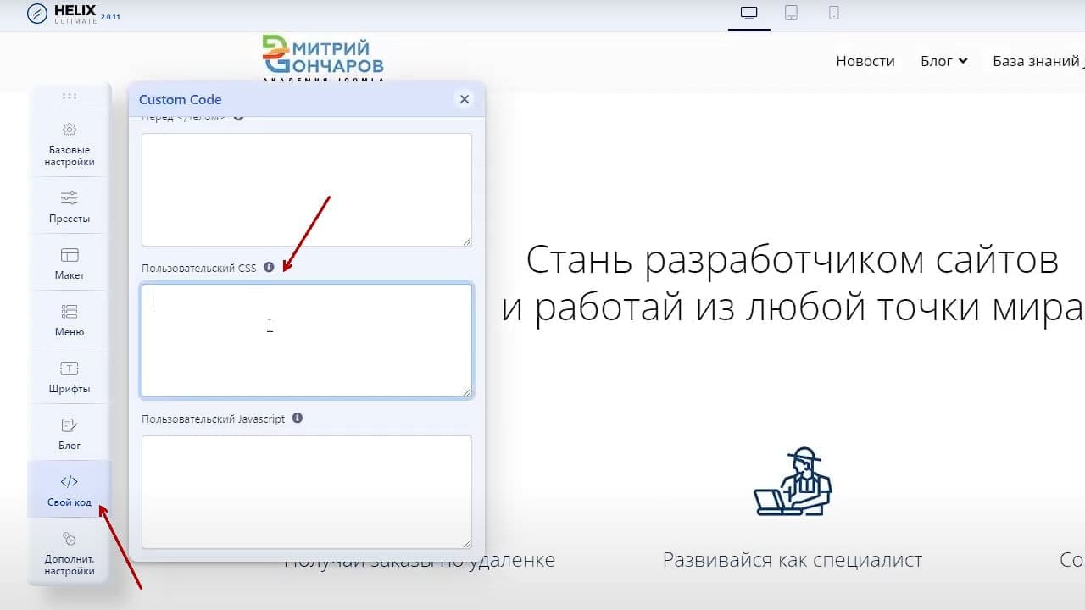Click the info icon beside Пользовательский CSS
1085x610 pixels.
pyautogui.click(x=269, y=267)
